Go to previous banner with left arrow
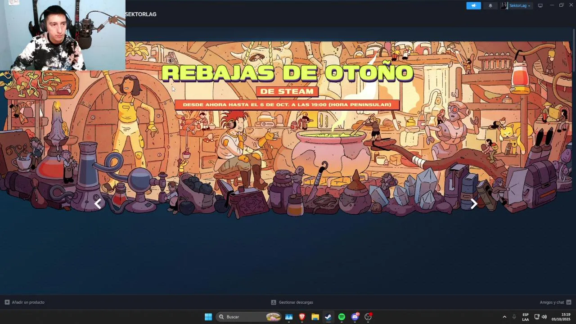Viewport: 576px width, 324px height. point(98,204)
